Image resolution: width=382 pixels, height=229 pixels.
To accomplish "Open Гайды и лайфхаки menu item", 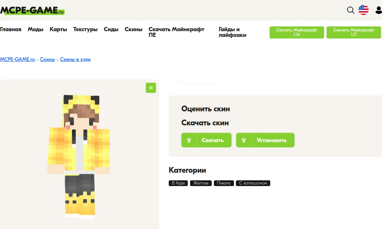I will click(x=232, y=32).
